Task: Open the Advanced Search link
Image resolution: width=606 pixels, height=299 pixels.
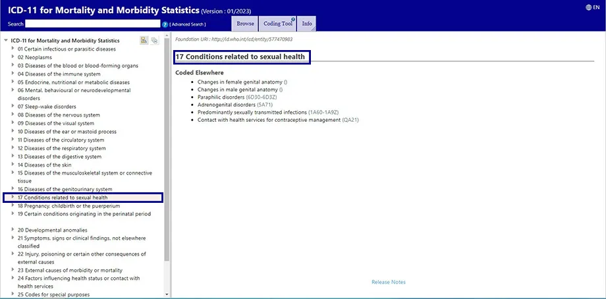Action: point(188,24)
